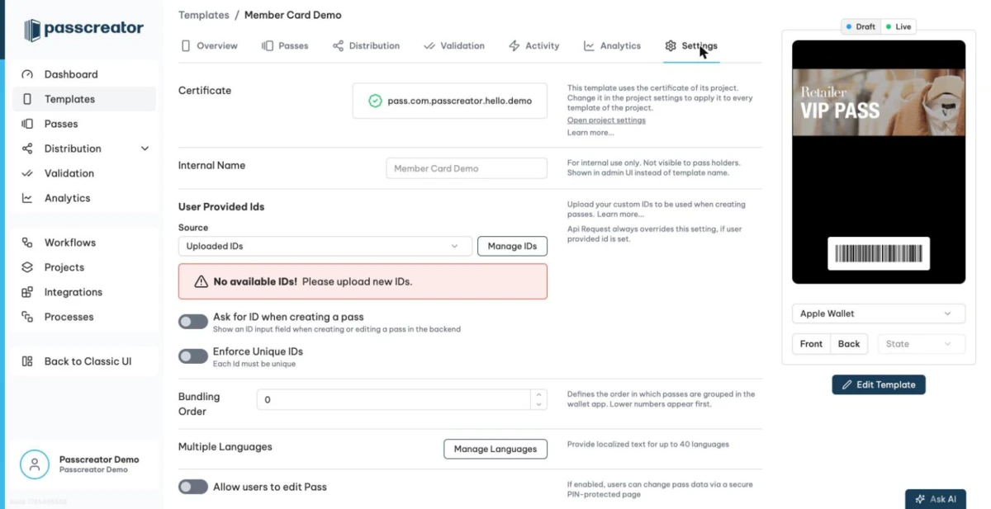
Task: Click the VIP Pass preview image
Action: pyautogui.click(x=879, y=101)
